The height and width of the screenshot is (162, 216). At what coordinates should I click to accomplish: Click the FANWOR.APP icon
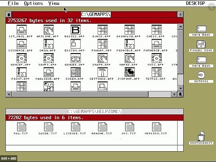pos(103,44)
